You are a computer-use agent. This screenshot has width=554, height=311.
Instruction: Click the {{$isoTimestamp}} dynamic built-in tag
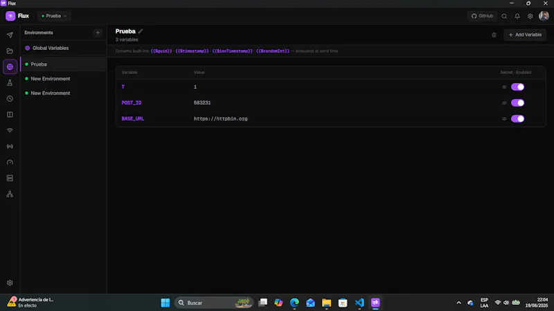point(233,51)
